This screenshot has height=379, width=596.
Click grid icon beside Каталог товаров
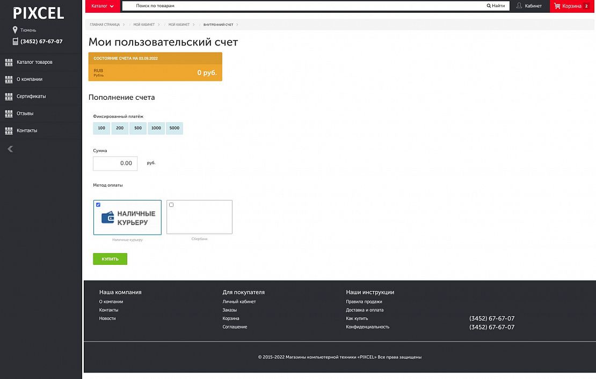(x=9, y=62)
